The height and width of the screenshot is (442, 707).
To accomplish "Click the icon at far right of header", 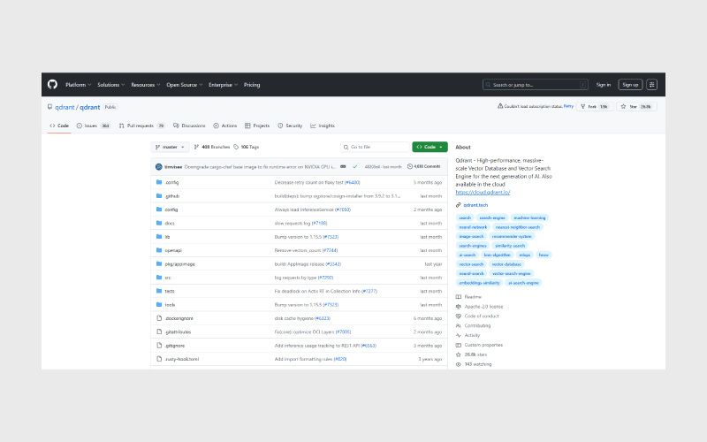I will [652, 85].
